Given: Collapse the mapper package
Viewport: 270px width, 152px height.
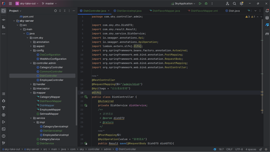Looking at the screenshot, I should [31, 93].
